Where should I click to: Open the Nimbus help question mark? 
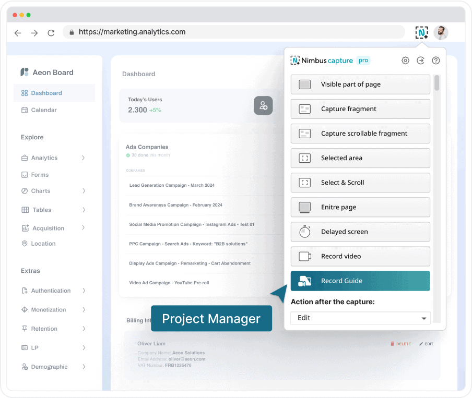[x=435, y=61]
